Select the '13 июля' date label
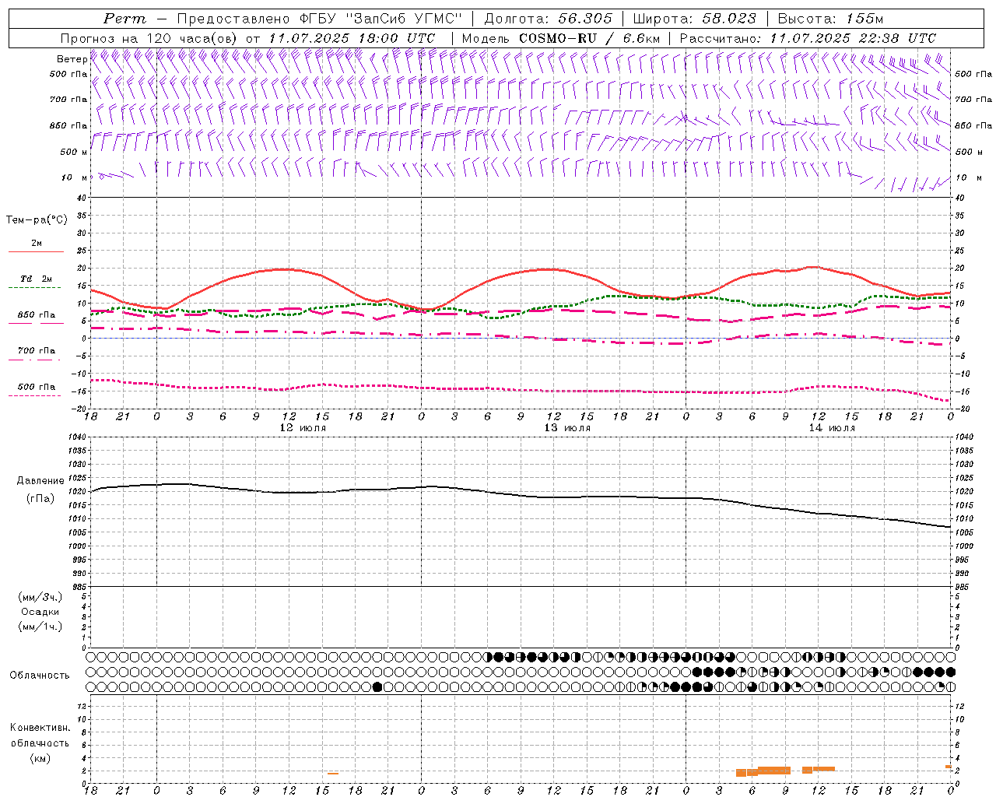This screenshot has height=797, width=996. tap(567, 428)
